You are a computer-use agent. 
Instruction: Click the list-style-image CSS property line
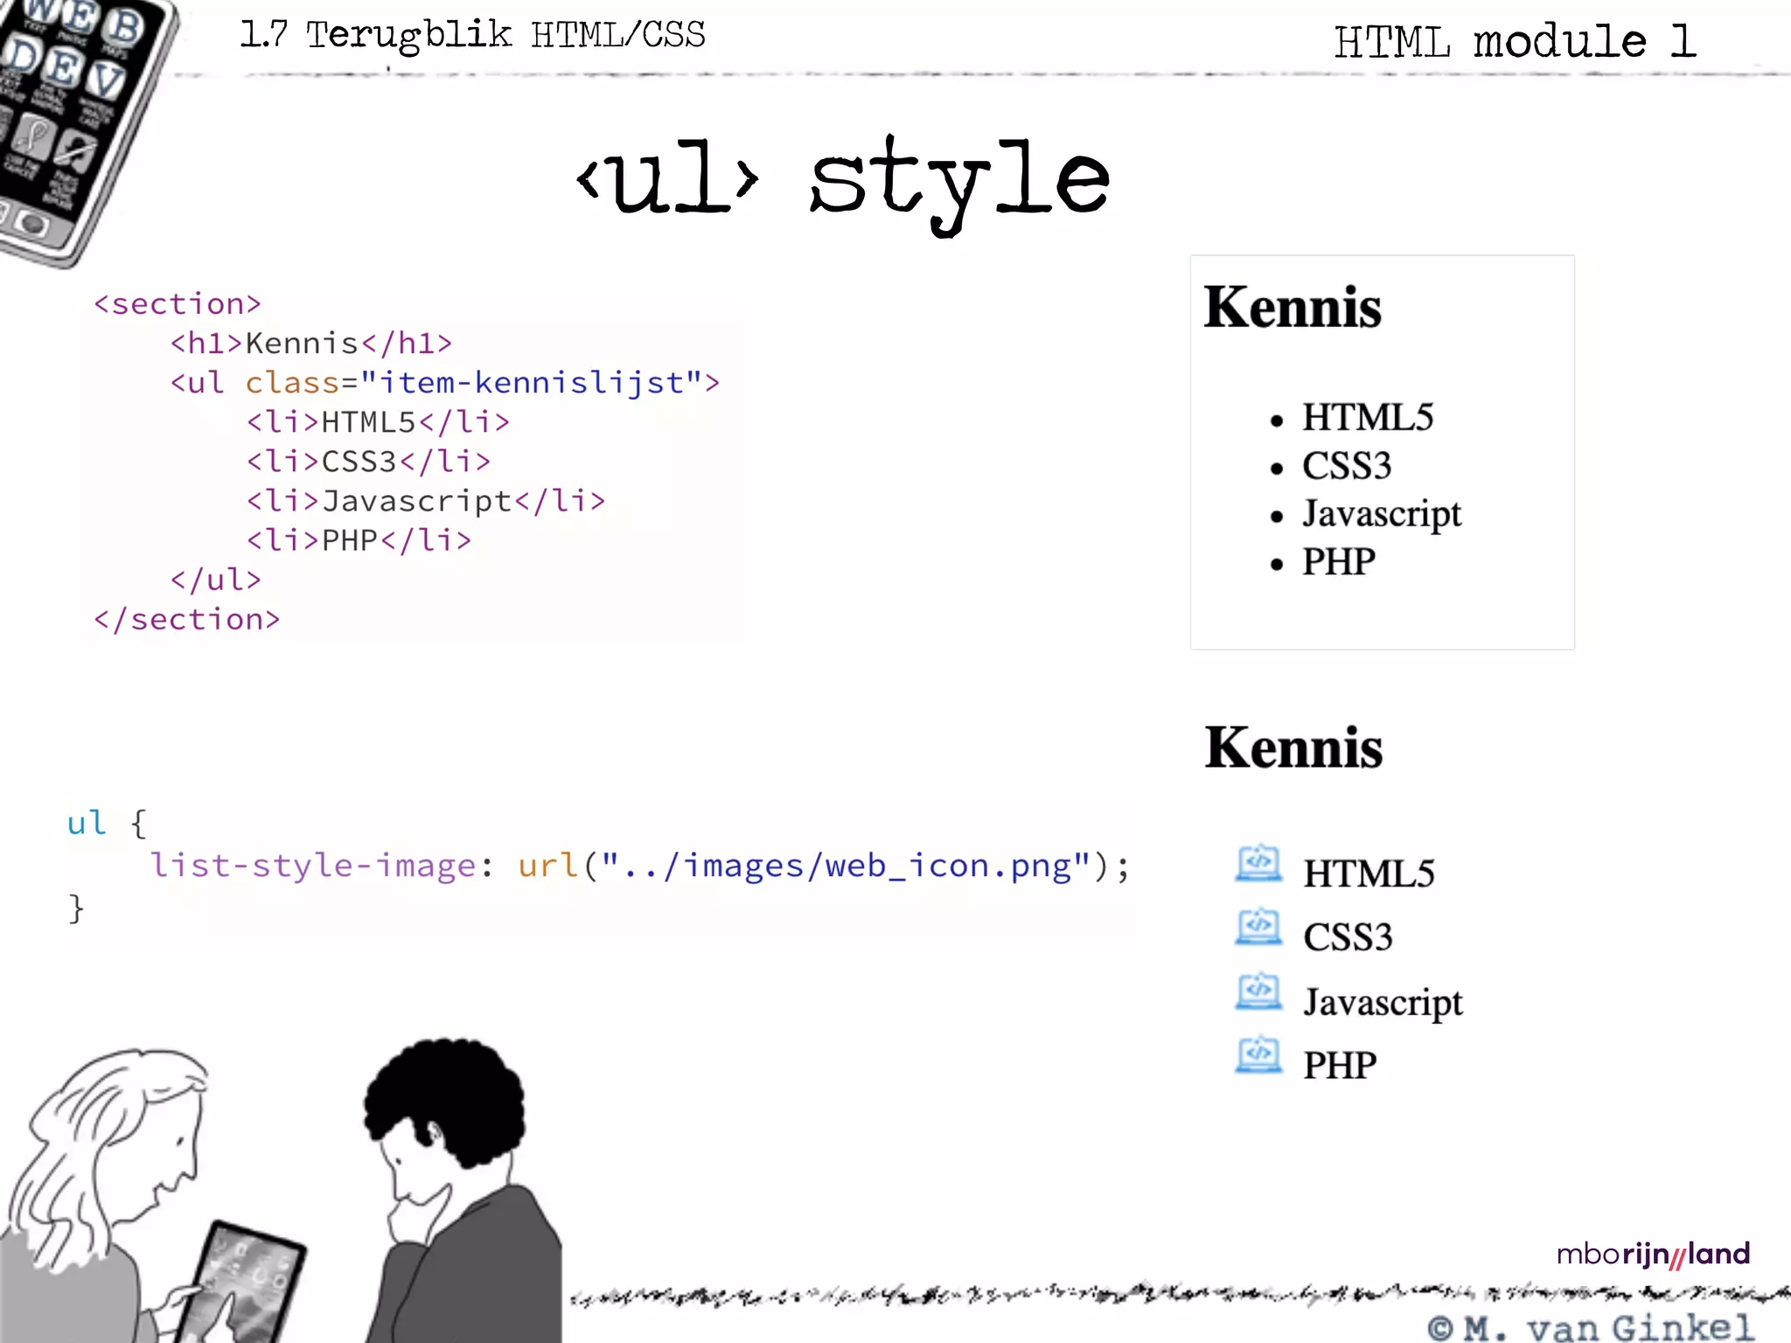640,866
